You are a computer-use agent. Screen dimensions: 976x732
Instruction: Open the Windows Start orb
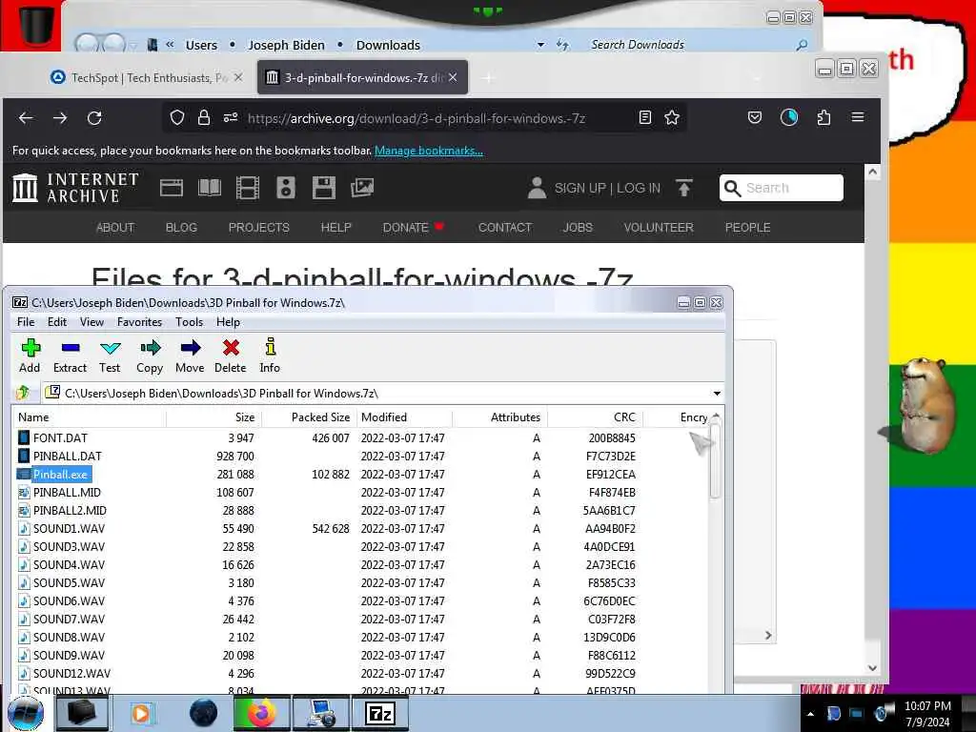(26, 713)
